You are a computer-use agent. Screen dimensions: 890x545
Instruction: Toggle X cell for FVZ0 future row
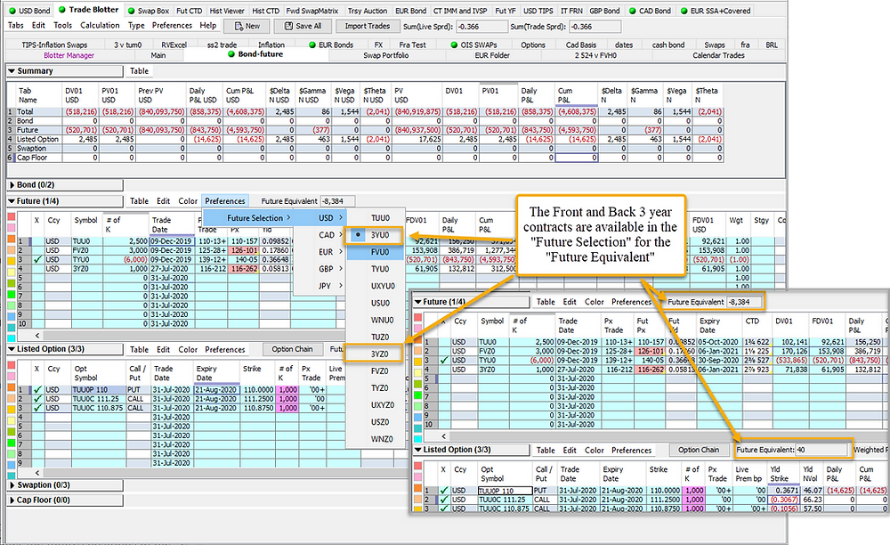[37, 250]
